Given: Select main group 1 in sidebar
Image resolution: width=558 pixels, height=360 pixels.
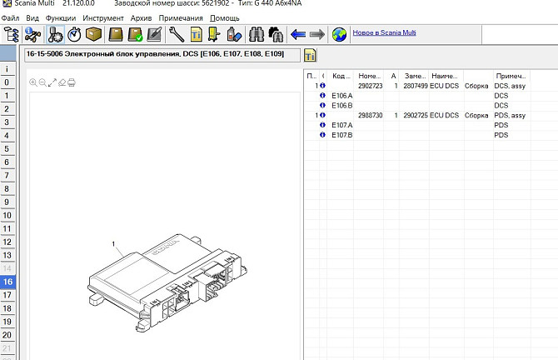Looking at the screenshot, I should tap(7, 96).
